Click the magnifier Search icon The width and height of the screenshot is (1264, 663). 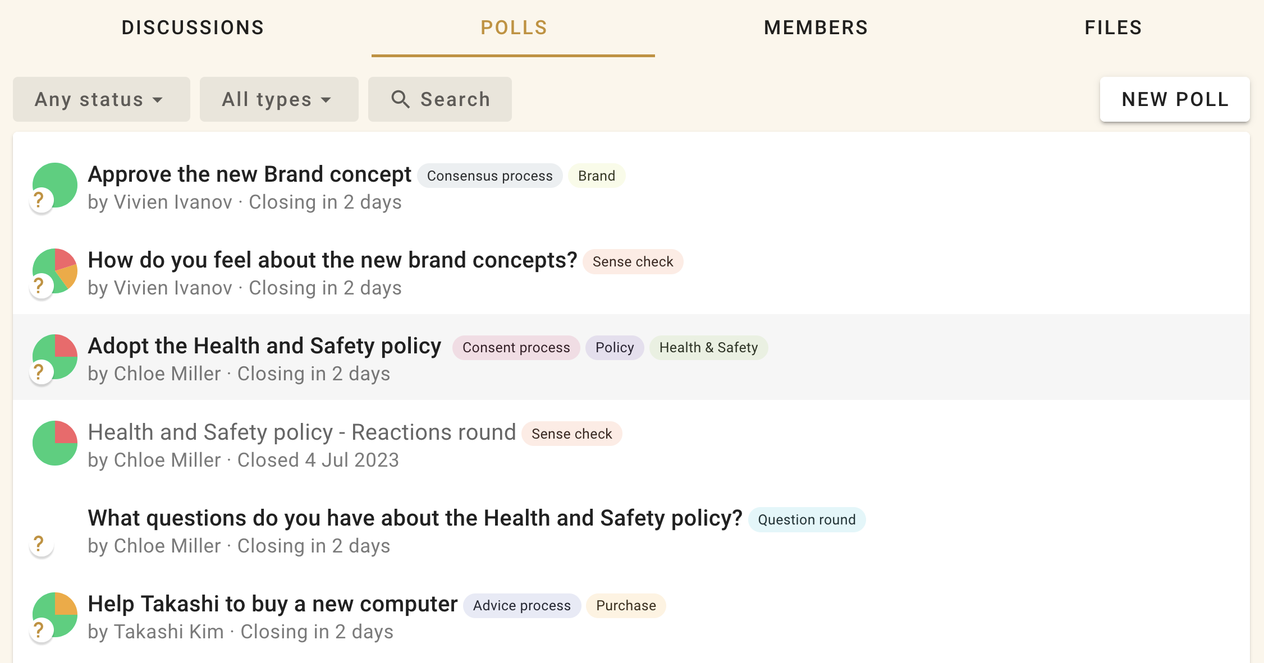pyautogui.click(x=400, y=99)
